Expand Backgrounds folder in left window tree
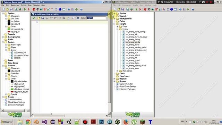 (x=3, y=37)
